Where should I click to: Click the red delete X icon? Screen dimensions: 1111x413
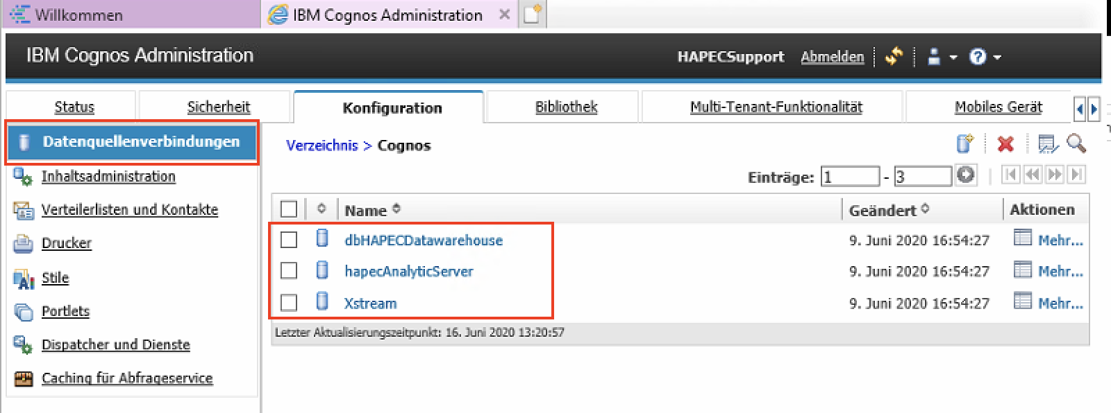[x=1005, y=144]
